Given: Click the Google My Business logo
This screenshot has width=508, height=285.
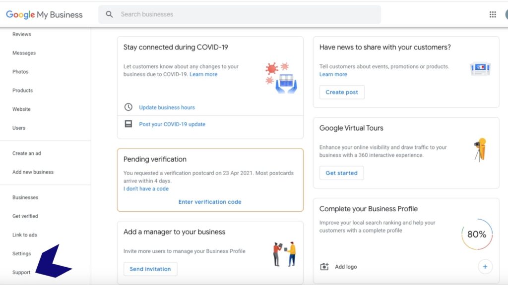Looking at the screenshot, I should 44,14.
